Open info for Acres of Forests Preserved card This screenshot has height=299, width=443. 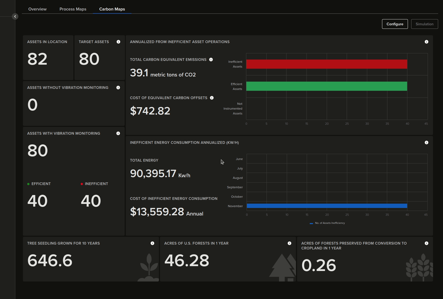point(427,243)
